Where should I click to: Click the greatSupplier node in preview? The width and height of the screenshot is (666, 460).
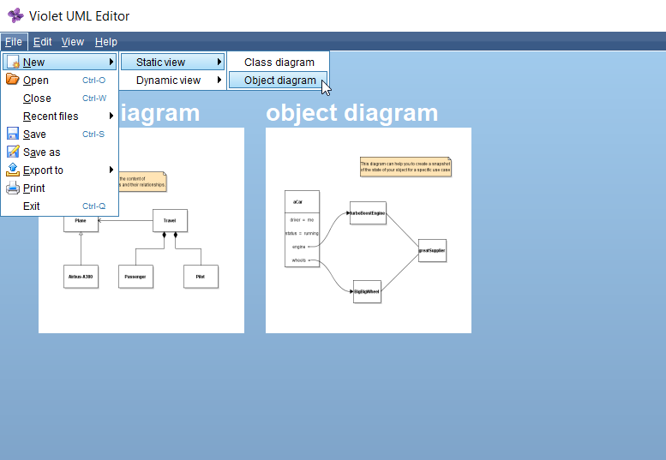[x=432, y=250]
